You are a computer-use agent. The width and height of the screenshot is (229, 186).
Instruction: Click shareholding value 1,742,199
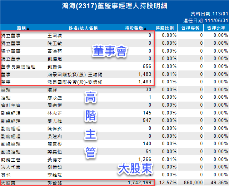point(140,182)
